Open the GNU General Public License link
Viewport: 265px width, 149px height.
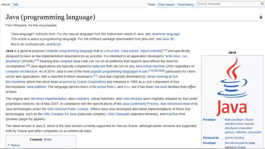(x=68, y=109)
